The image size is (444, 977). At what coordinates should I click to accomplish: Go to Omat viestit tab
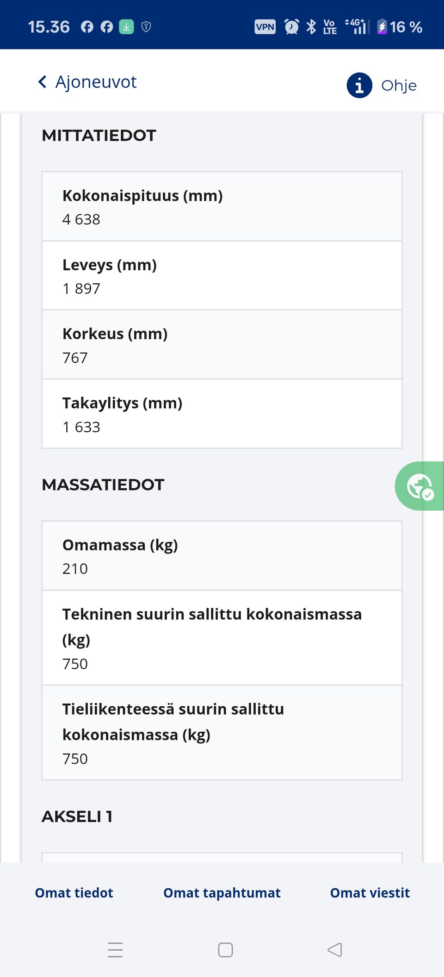click(370, 893)
